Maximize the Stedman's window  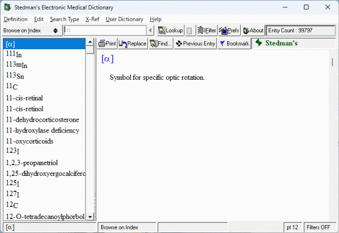click(x=306, y=7)
